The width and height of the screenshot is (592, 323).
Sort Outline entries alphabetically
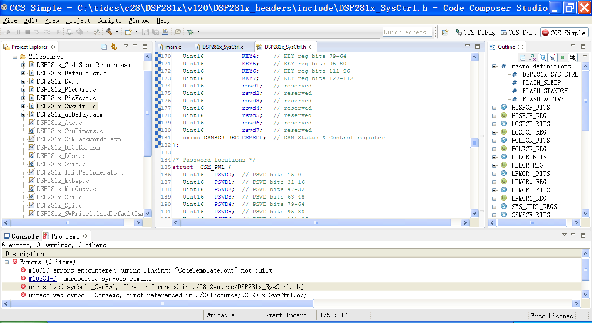pyautogui.click(x=532, y=57)
